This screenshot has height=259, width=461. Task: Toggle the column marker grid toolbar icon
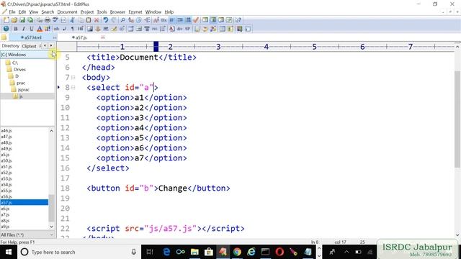click(188, 20)
